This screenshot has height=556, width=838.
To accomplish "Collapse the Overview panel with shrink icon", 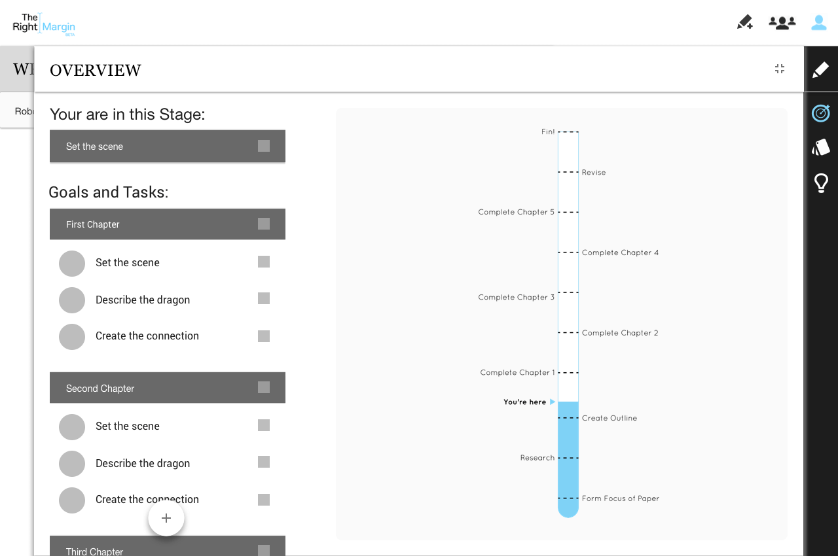I will [780, 69].
